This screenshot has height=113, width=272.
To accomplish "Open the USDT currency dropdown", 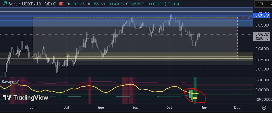I will pos(263,4).
